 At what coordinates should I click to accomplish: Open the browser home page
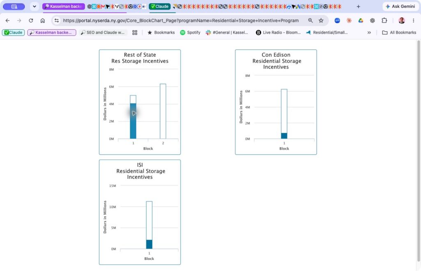42,21
